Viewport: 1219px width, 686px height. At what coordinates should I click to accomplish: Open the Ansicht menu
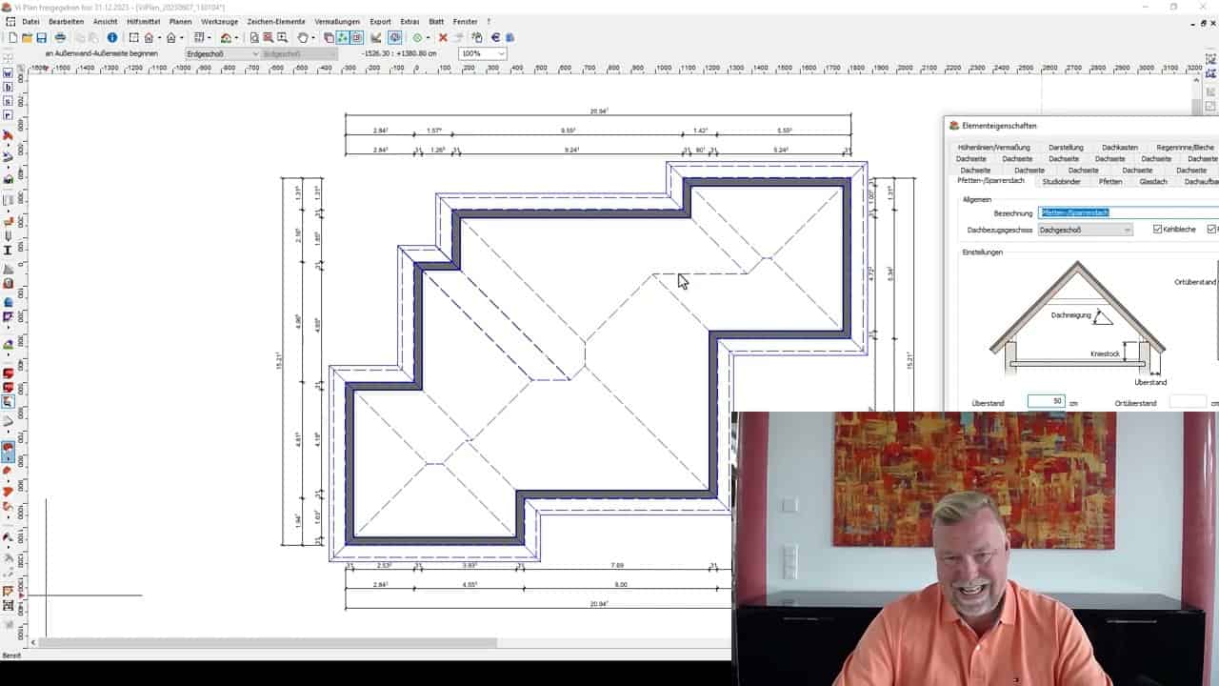click(x=105, y=21)
